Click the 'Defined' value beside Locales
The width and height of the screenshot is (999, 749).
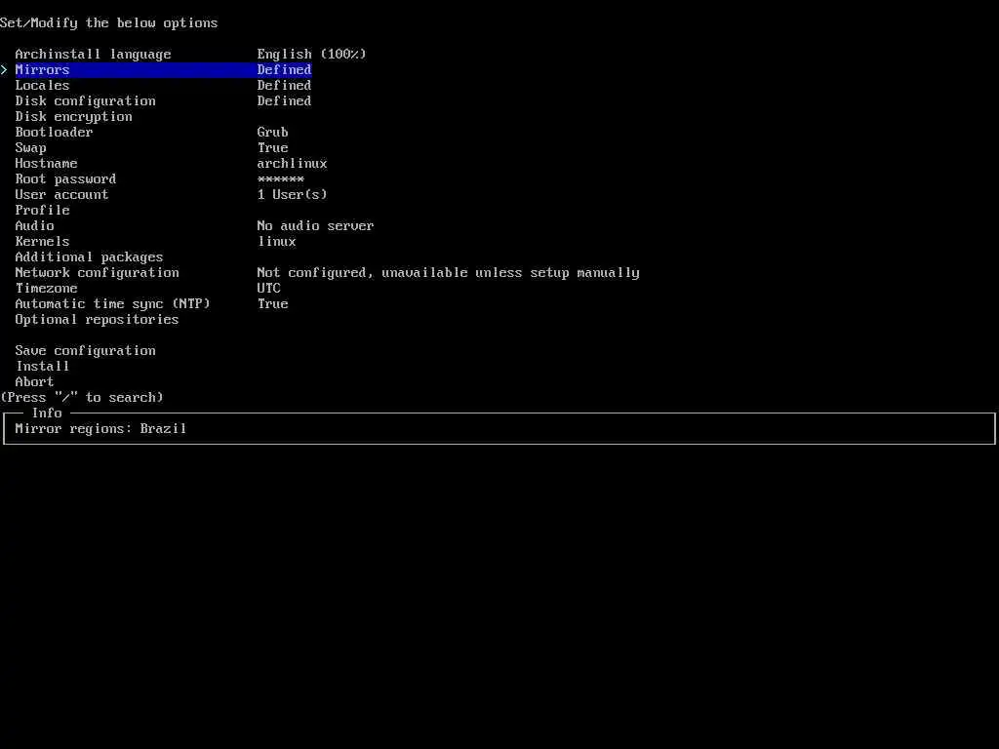coord(284,86)
